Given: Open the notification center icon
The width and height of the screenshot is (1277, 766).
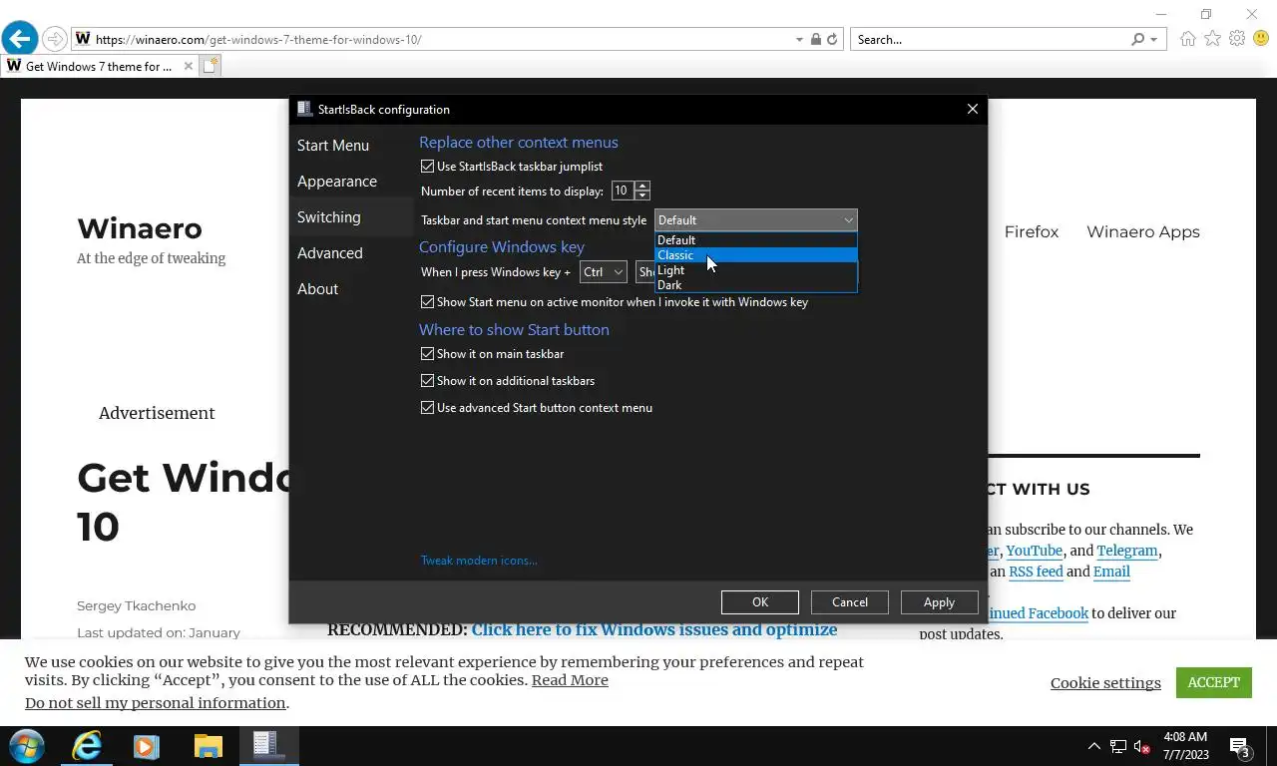Looking at the screenshot, I should click(1239, 746).
